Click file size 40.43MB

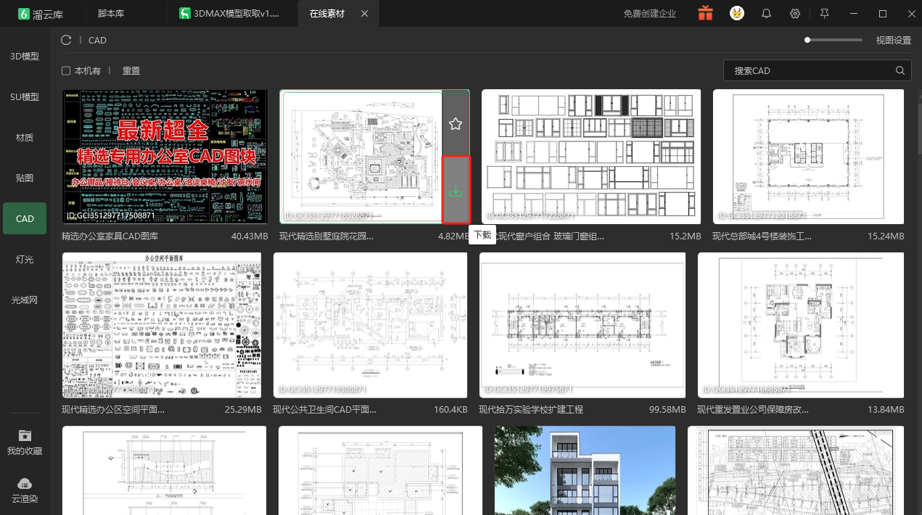250,236
